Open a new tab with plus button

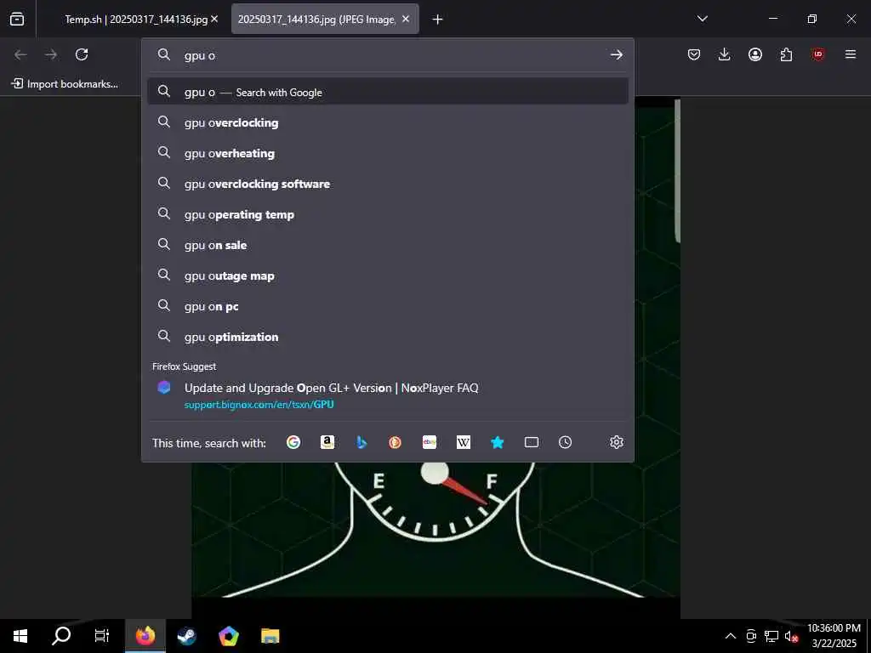[438, 20]
